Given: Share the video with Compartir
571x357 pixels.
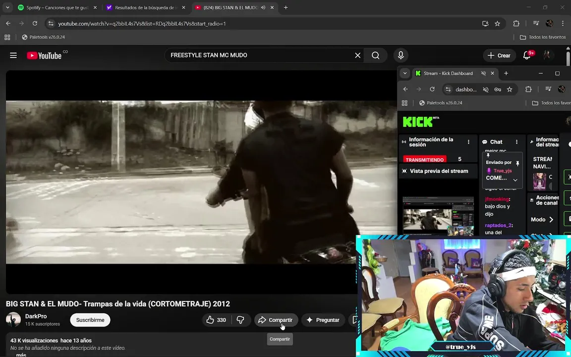Looking at the screenshot, I should (276, 320).
